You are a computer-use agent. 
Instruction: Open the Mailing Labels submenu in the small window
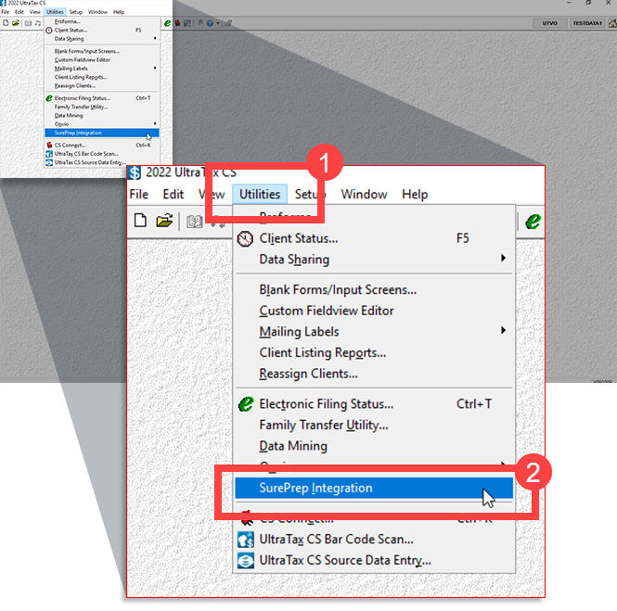[x=102, y=69]
